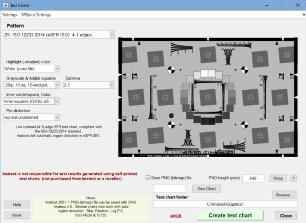Click the Browse... button

(x=285, y=194)
